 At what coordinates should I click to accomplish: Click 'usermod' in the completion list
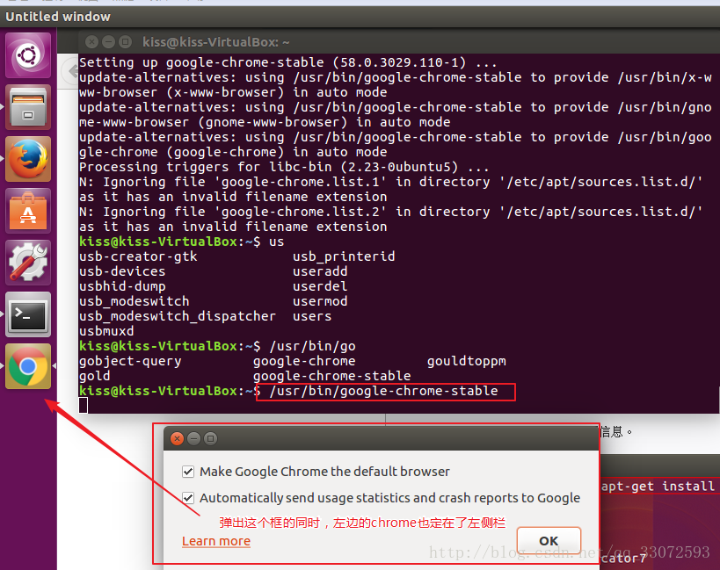pyautogui.click(x=320, y=301)
